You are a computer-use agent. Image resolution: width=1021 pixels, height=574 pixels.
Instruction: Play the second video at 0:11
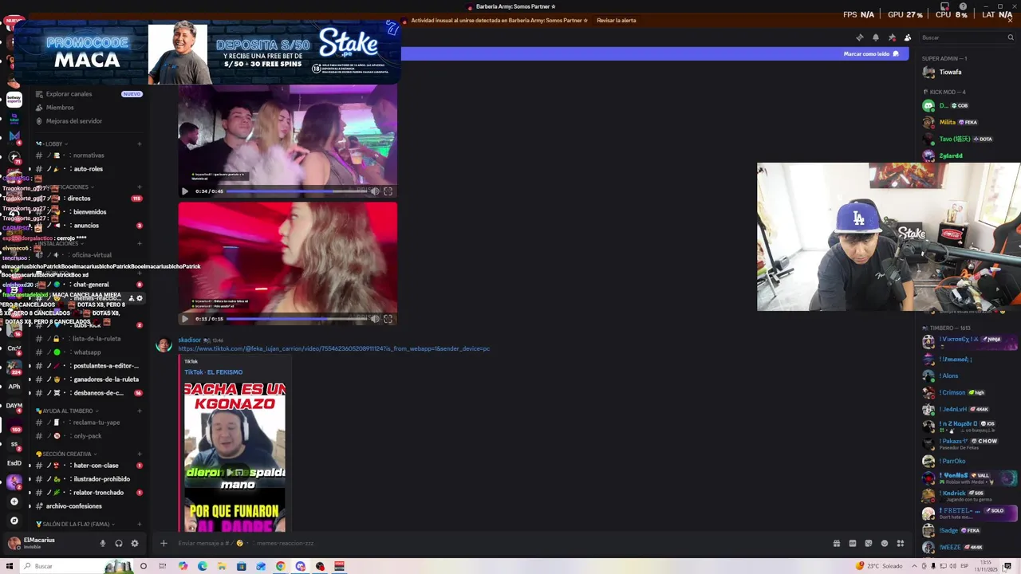click(x=185, y=319)
